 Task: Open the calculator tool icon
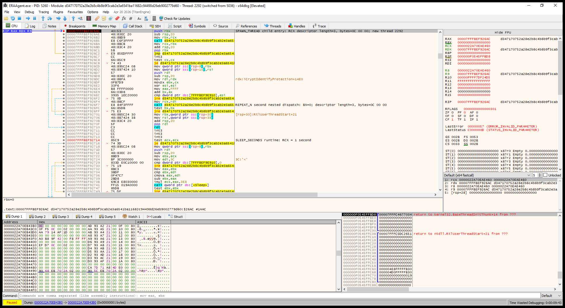coord(154,18)
